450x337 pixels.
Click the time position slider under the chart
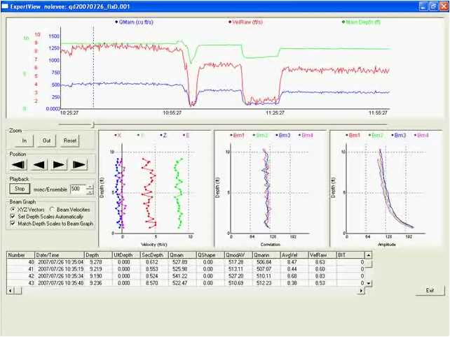pos(93,124)
